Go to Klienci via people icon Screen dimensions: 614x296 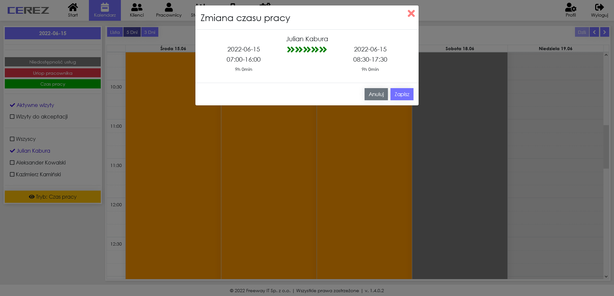coord(137,7)
